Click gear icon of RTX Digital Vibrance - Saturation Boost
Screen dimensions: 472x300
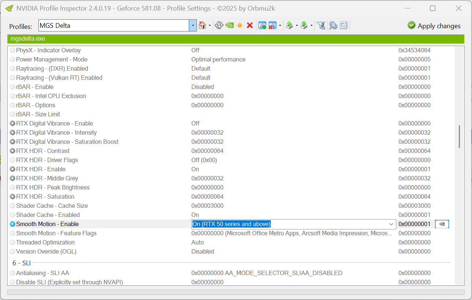[12, 142]
